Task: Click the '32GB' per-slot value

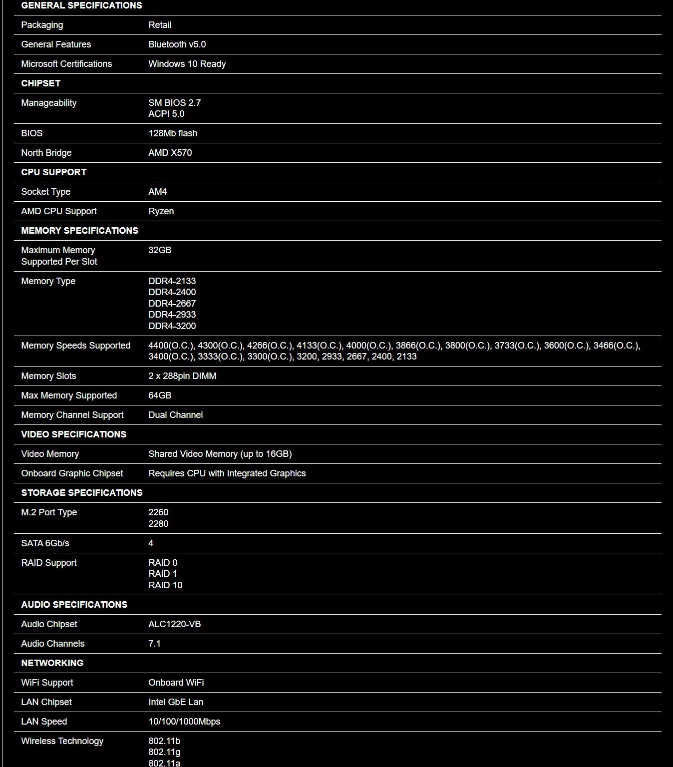Action: [160, 250]
